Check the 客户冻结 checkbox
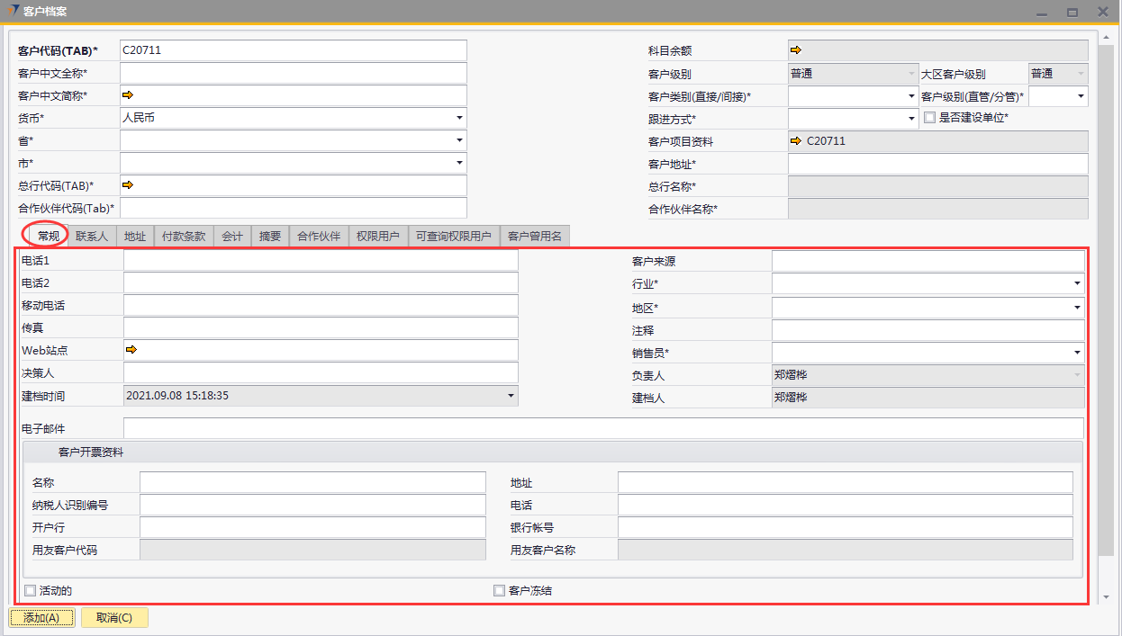 pos(500,591)
